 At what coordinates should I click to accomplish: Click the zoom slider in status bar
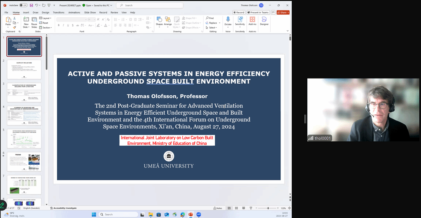point(267,208)
